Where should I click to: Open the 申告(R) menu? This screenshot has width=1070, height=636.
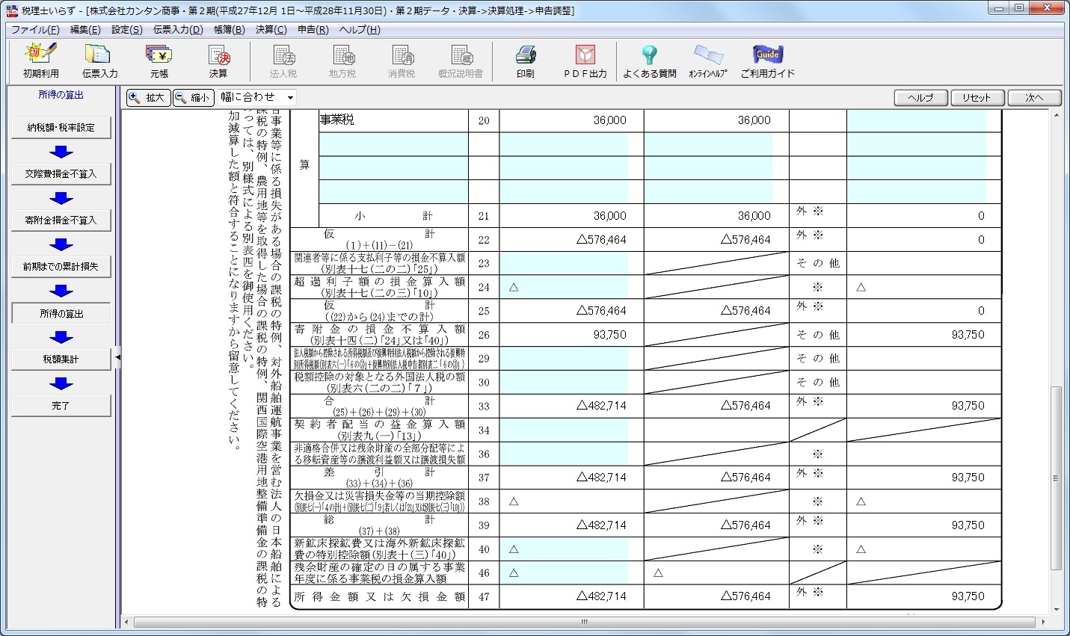pos(313,30)
